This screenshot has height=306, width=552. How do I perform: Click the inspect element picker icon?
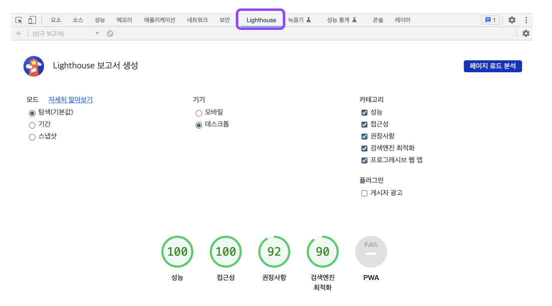[19, 20]
